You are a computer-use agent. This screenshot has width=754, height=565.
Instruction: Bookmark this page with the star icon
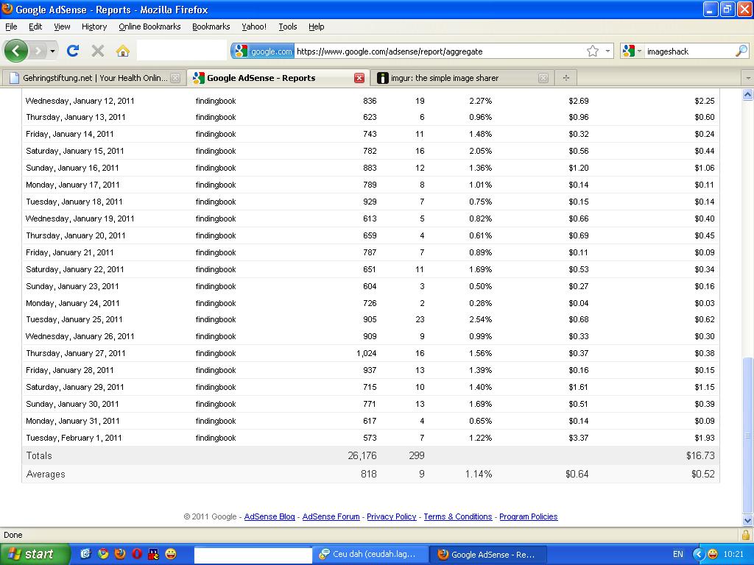click(x=593, y=51)
